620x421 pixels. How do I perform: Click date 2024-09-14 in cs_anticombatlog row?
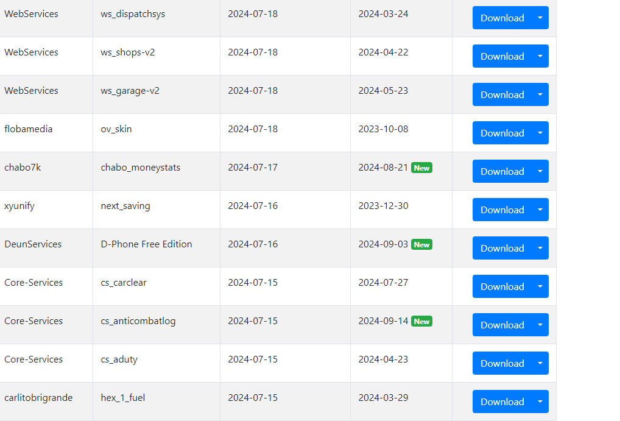click(x=383, y=321)
